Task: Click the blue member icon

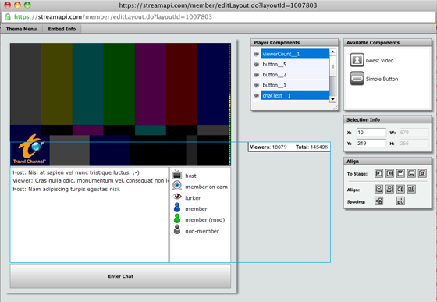Action: 177,208
